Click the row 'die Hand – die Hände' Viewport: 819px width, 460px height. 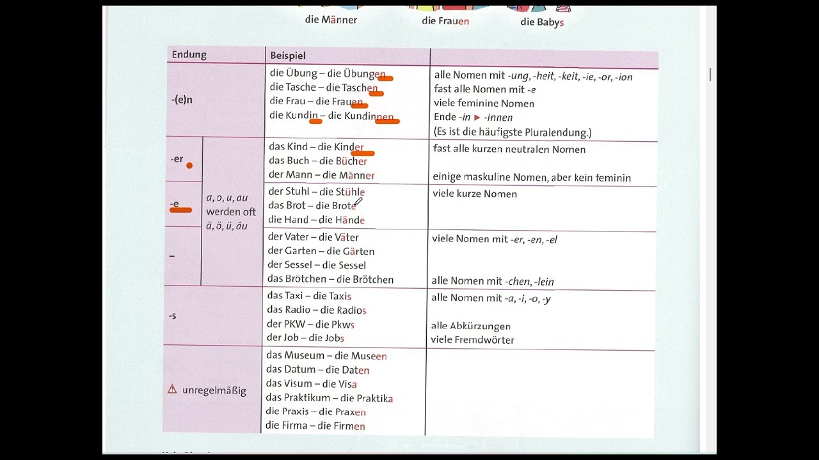(317, 220)
